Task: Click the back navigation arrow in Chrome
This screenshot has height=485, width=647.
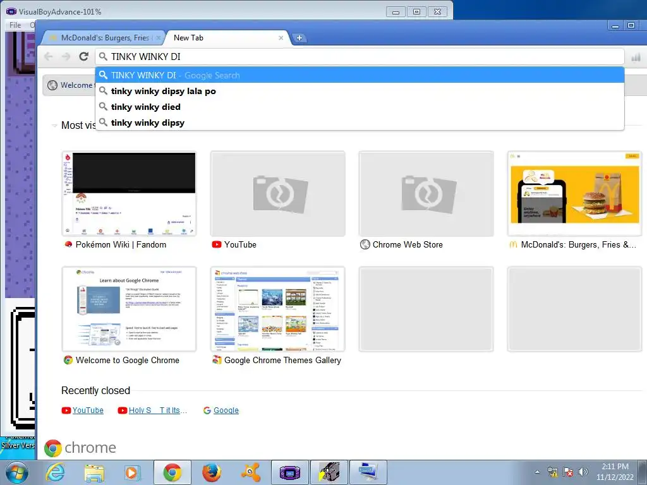Action: click(48, 56)
